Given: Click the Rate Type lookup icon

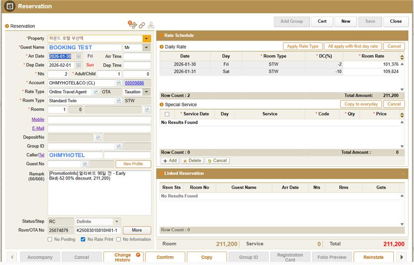Looking at the screenshot, I should coord(96,92).
